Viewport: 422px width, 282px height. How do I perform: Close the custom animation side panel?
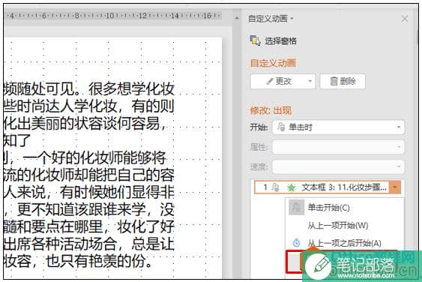point(405,19)
